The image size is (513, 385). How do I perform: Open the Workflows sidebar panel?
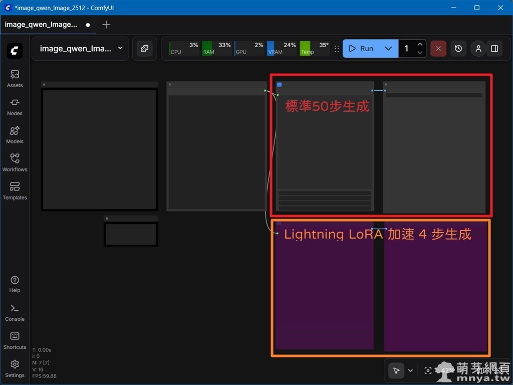point(15,163)
